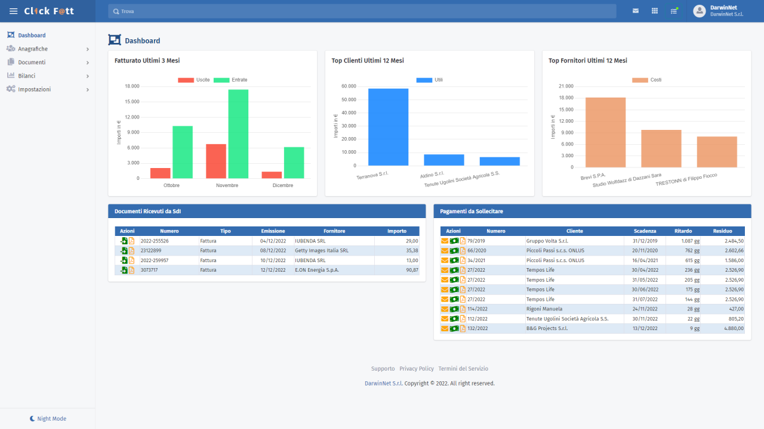
Task: Click the Dashboard page title icon
Action: (114, 40)
